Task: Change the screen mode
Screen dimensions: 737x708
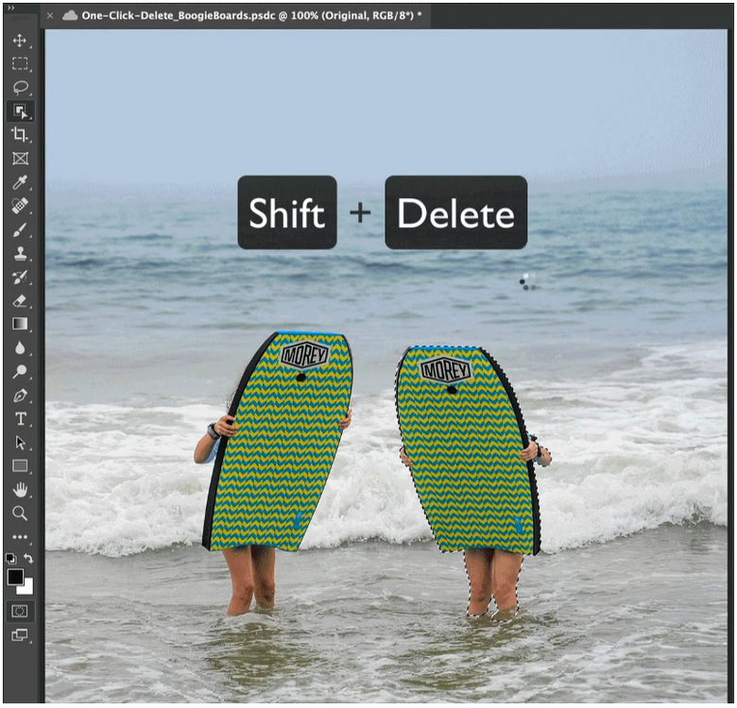Action: 20,635
